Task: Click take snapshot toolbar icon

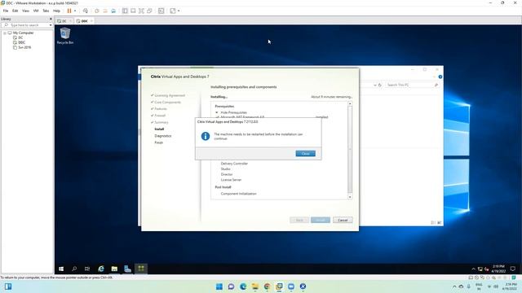Action: (x=97, y=11)
